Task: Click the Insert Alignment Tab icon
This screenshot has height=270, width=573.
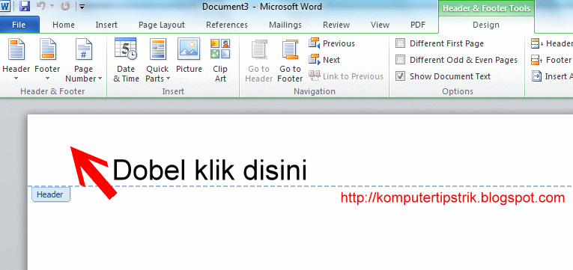Action: click(x=536, y=76)
